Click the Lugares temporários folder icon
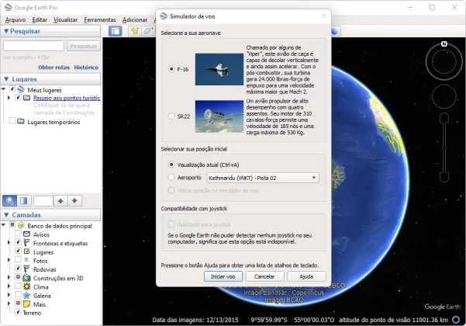This screenshot has height=326, width=466. click(x=21, y=121)
